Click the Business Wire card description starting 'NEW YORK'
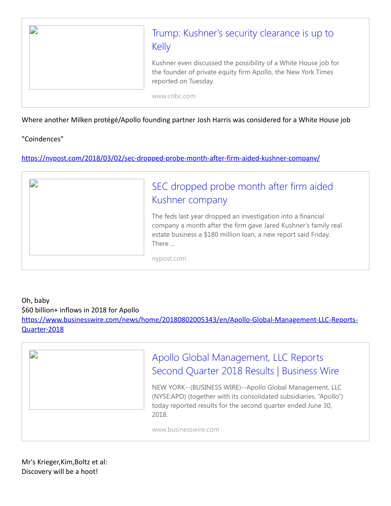 click(247, 401)
